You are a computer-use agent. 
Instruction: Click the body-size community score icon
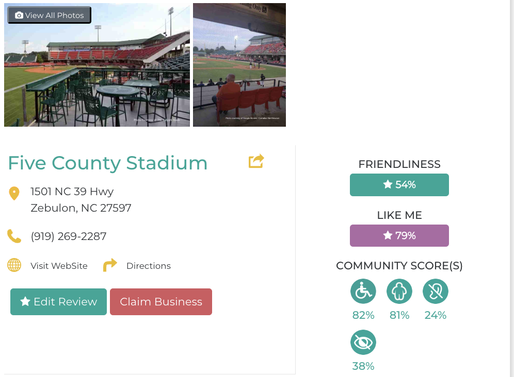[x=399, y=292]
